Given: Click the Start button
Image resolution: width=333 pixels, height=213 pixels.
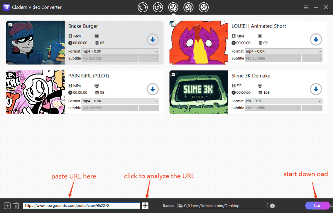Looking at the screenshot, I should point(317,206).
